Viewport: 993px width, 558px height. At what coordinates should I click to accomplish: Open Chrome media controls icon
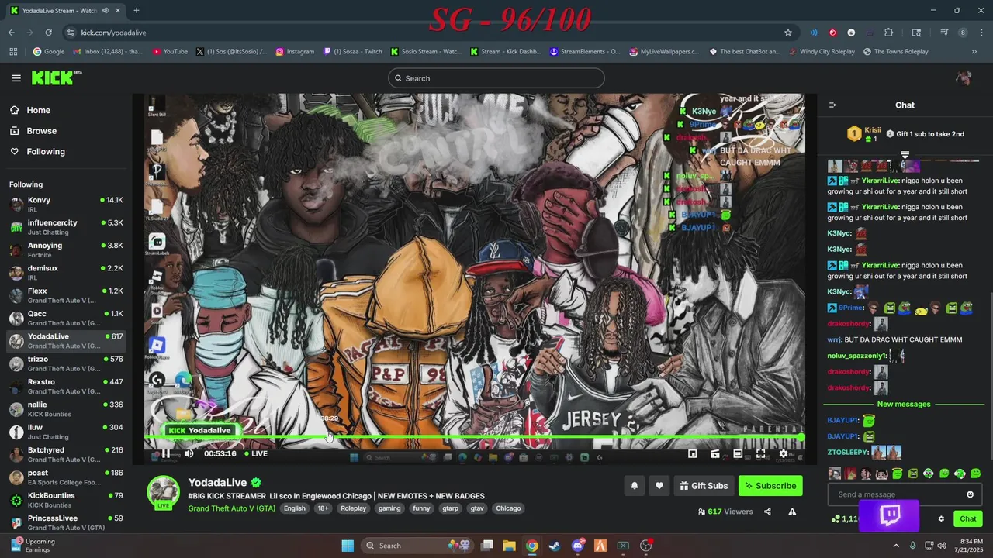pyautogui.click(x=944, y=33)
